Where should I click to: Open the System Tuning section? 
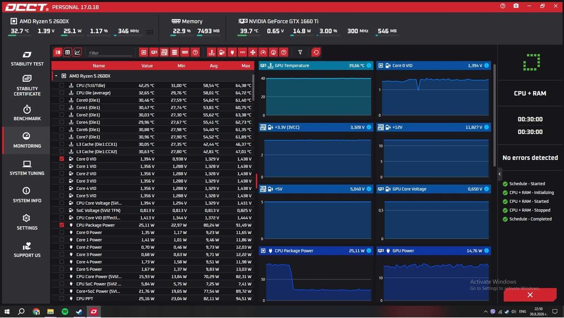pos(27,167)
